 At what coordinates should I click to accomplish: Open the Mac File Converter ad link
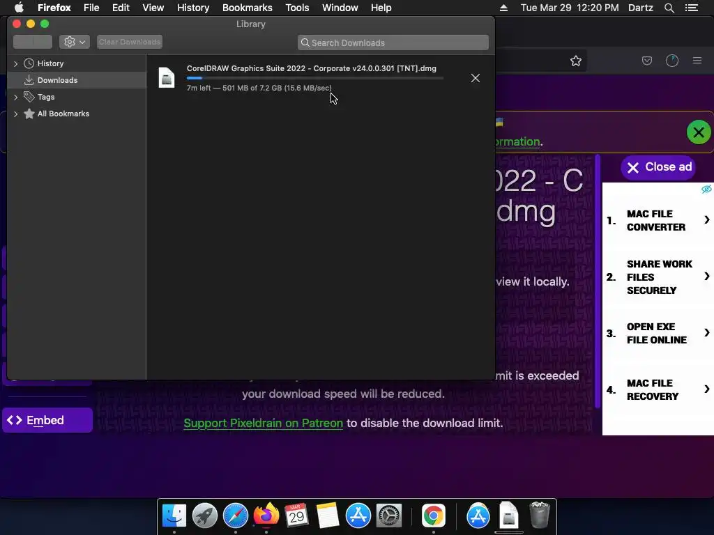[655, 221]
